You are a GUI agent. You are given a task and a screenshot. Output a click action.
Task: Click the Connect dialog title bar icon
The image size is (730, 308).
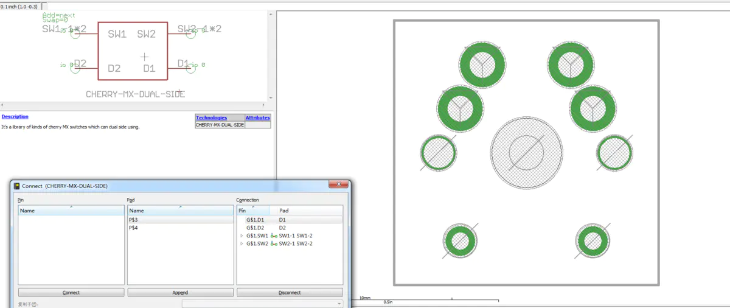click(18, 186)
